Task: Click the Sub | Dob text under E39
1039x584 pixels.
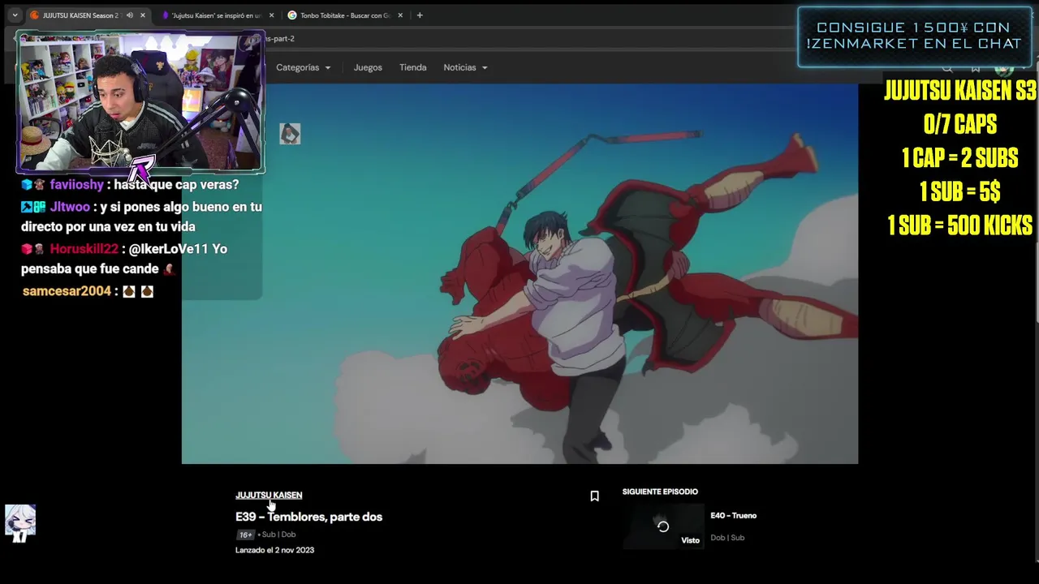Action: tap(278, 535)
